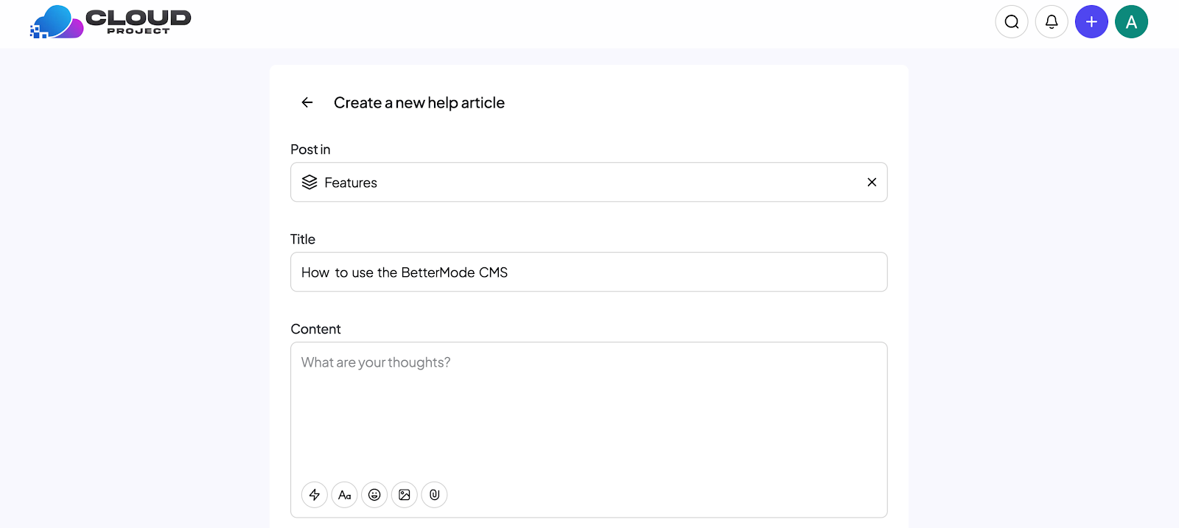The width and height of the screenshot is (1179, 528).
Task: Add an image using the picture icon
Action: (405, 495)
